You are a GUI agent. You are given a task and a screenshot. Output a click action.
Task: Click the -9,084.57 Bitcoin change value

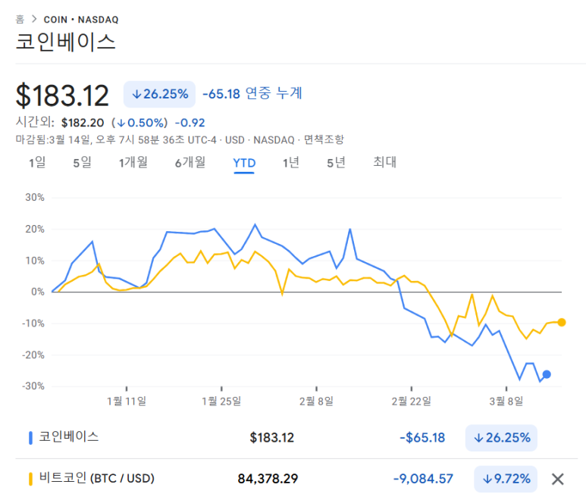coord(423,479)
